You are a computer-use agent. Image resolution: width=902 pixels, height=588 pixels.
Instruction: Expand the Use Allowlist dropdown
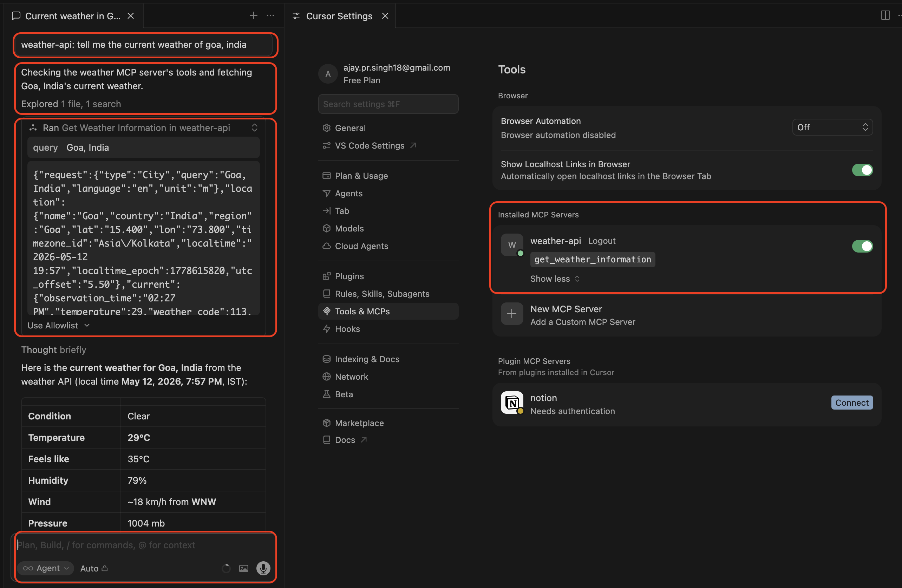point(58,325)
